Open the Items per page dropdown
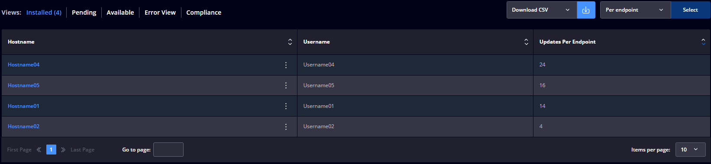The width and height of the screenshot is (711, 164). click(x=690, y=150)
